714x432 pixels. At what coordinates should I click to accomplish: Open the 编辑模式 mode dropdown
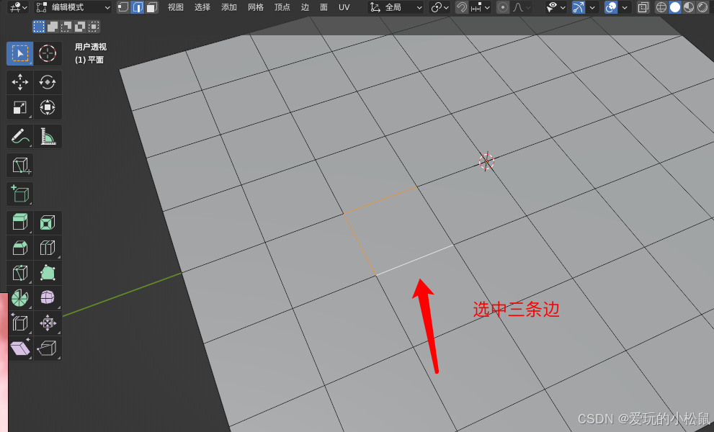[x=73, y=7]
